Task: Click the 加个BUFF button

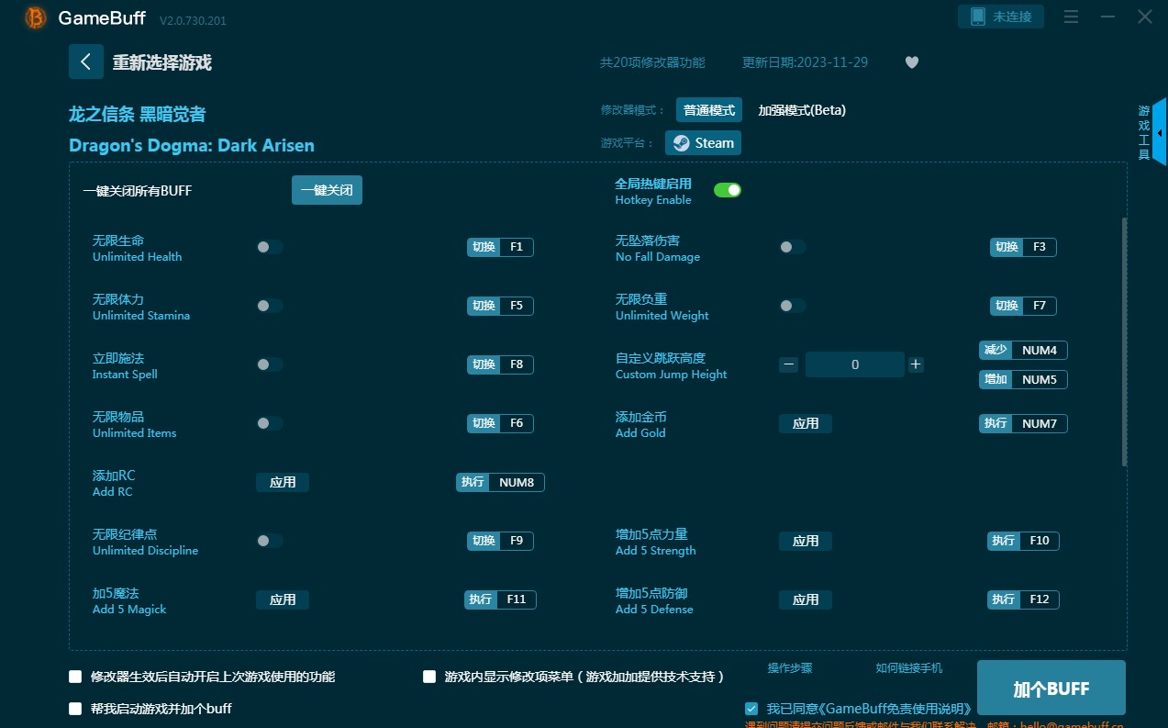Action: pos(1051,689)
